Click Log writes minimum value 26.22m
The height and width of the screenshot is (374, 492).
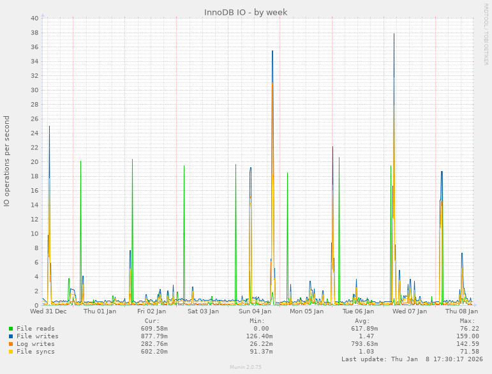coord(261,344)
